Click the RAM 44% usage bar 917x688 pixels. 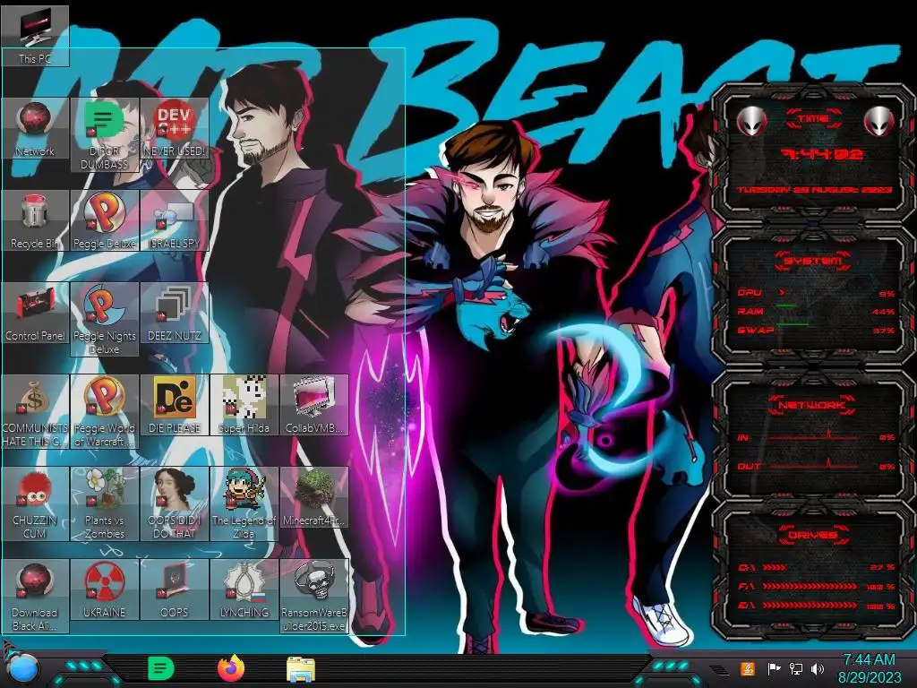(x=816, y=311)
